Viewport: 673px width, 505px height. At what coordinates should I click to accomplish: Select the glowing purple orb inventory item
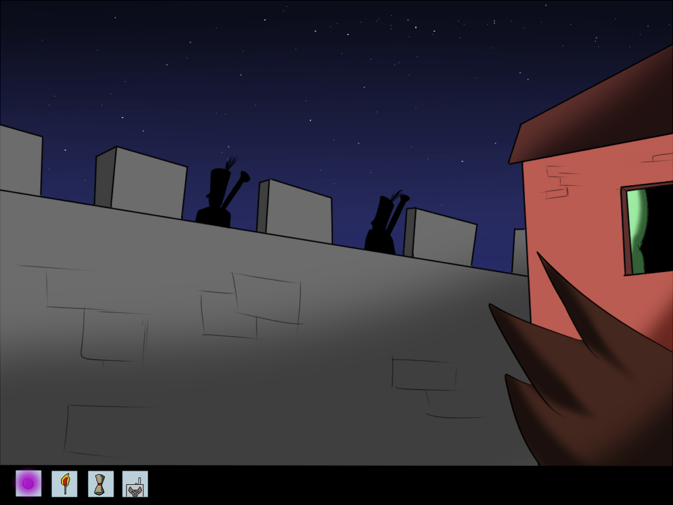pos(28,483)
